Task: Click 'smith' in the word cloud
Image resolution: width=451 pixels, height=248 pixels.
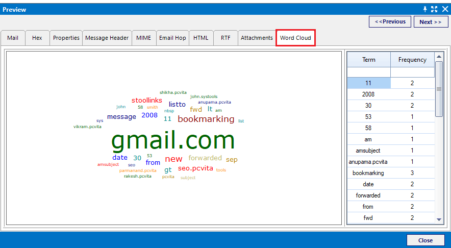Action: click(x=153, y=107)
